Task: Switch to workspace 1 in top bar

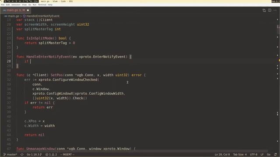Action: point(1,1)
